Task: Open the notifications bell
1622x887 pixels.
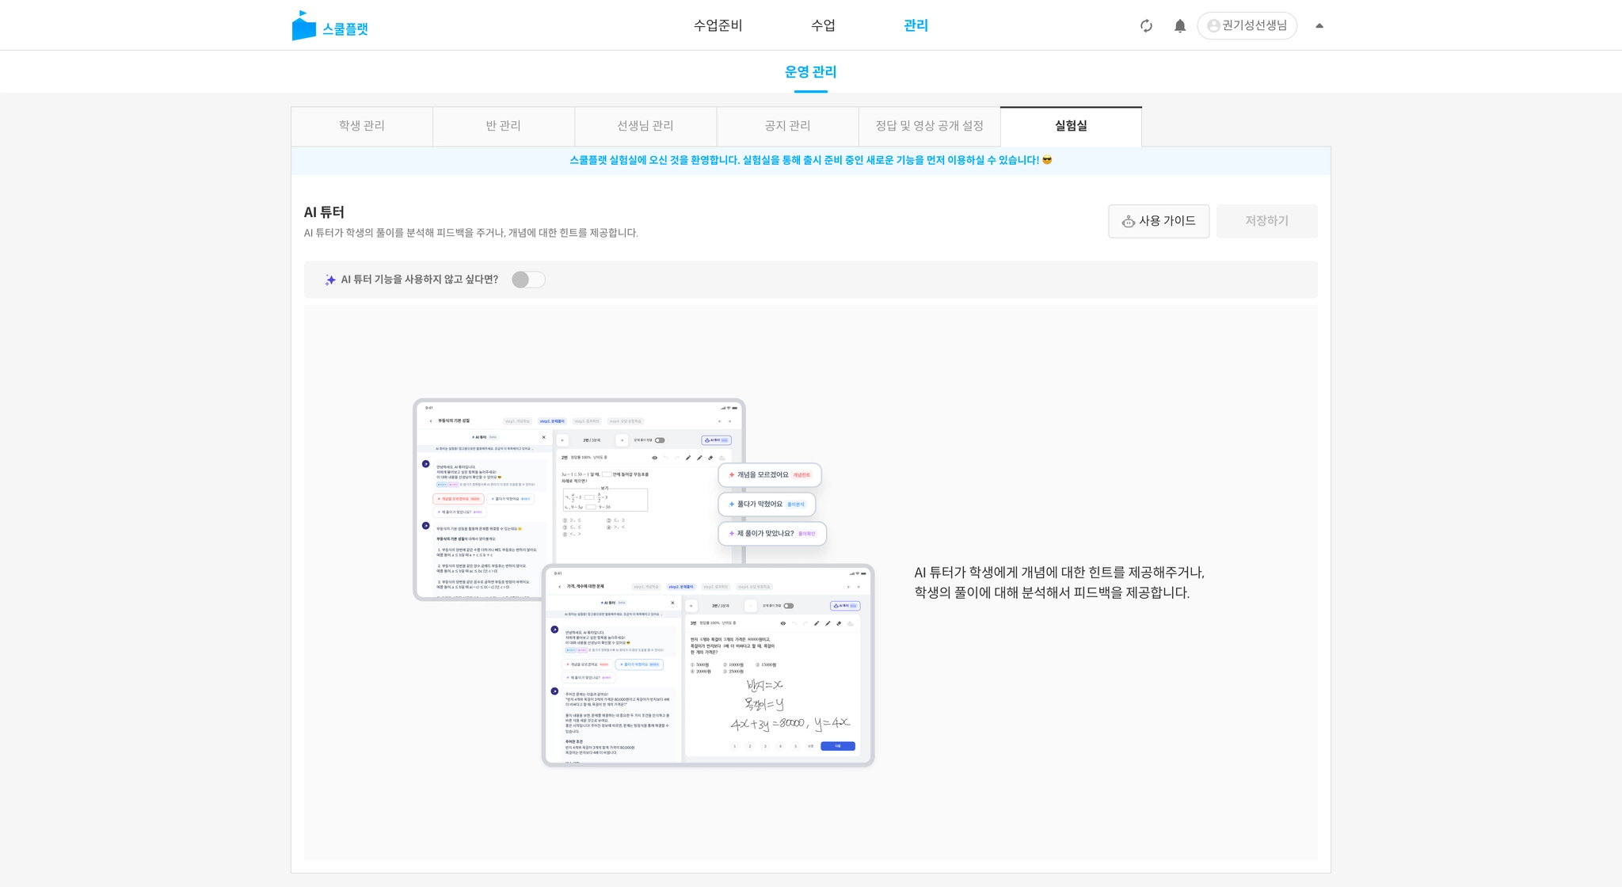Action: click(x=1179, y=26)
